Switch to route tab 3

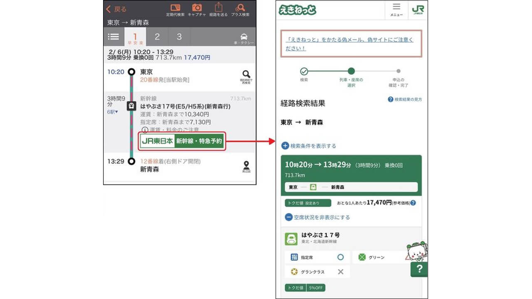click(x=179, y=37)
